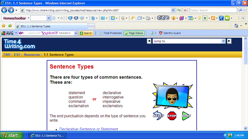This screenshot has height=139, width=248.
Task: Click the Homeschoolbar go arrow beside search box
Action: [x=54, y=18]
